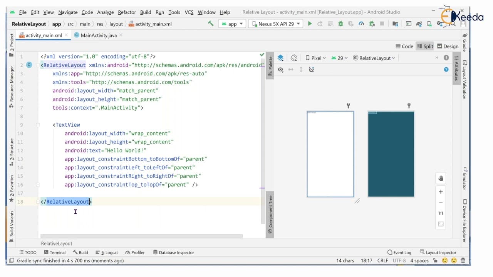Viewport: 493px width, 277px height.
Task: Click the orientation rotate icon for preview
Action: tap(294, 58)
